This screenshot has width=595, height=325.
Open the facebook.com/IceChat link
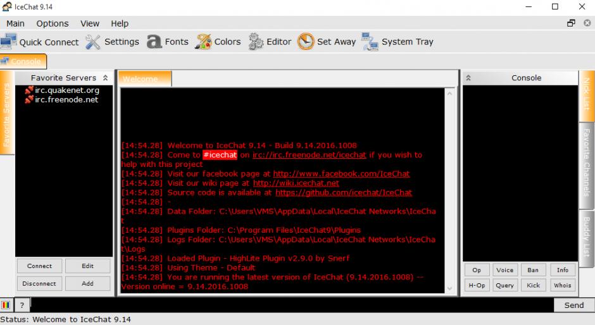click(x=342, y=174)
